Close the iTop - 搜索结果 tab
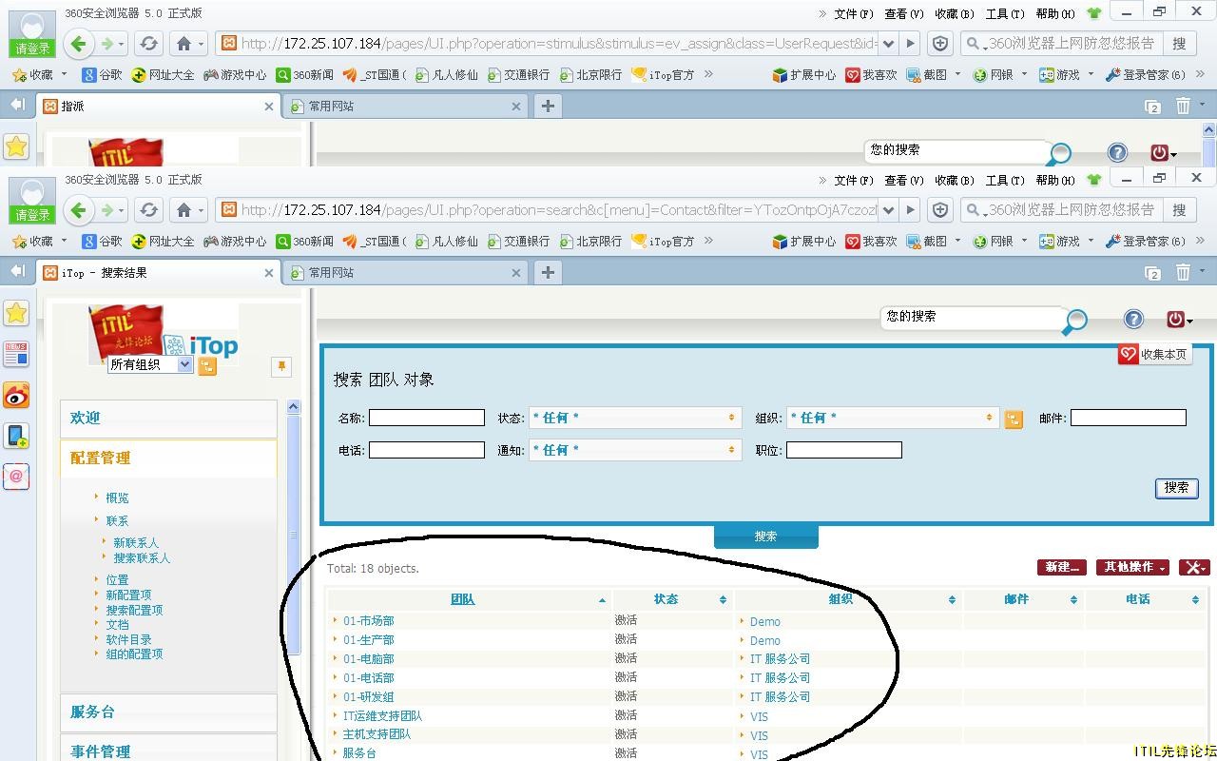Image resolution: width=1217 pixels, height=761 pixels. click(x=269, y=273)
